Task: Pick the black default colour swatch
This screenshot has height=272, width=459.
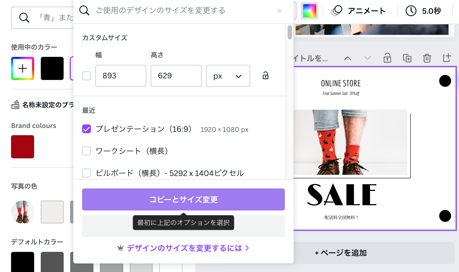Action: (23, 262)
